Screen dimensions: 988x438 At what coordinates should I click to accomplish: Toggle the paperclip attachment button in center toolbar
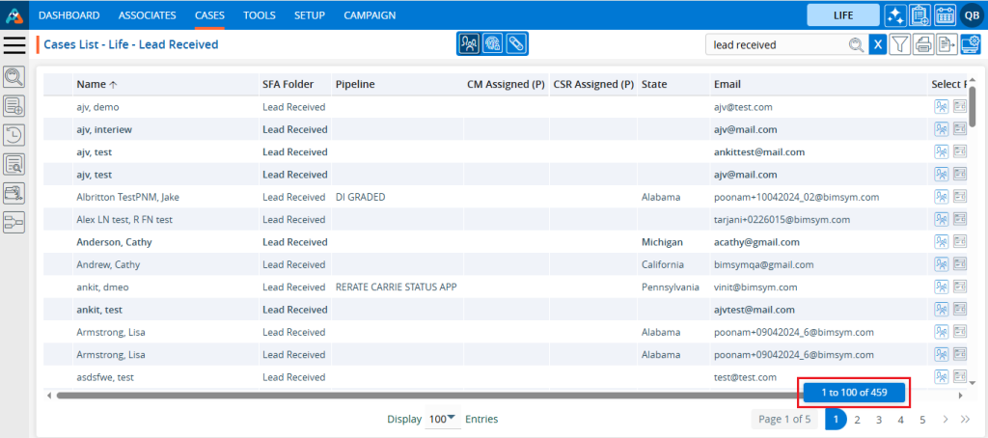click(516, 44)
